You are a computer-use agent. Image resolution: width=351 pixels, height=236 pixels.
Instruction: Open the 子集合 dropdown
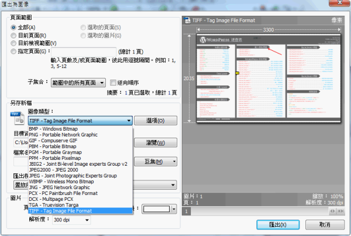click(78, 83)
